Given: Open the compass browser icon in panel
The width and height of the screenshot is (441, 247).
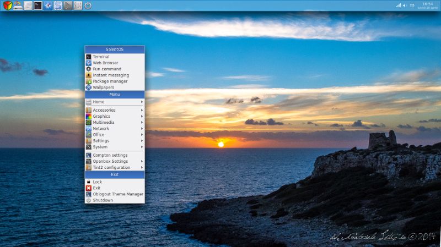Looking at the screenshot, I should point(48,6).
